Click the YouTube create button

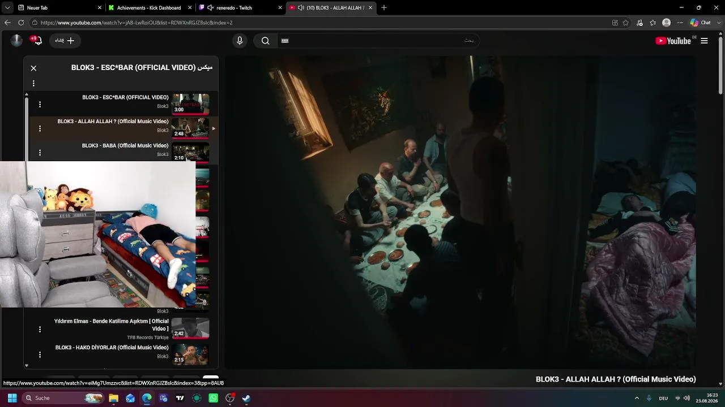(65, 41)
